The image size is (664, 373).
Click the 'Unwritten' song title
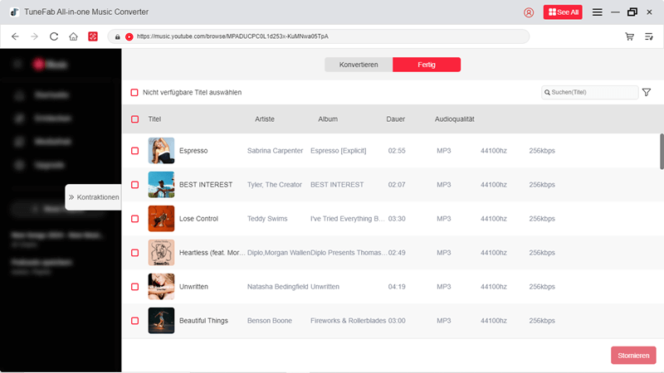coord(193,287)
